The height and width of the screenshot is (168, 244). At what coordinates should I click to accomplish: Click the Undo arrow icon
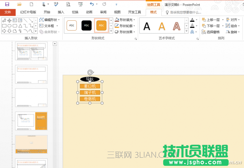pyautogui.click(x=92, y=4)
